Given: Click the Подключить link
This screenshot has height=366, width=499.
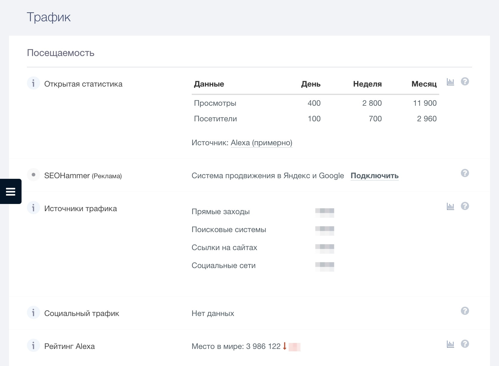Looking at the screenshot, I should [375, 176].
